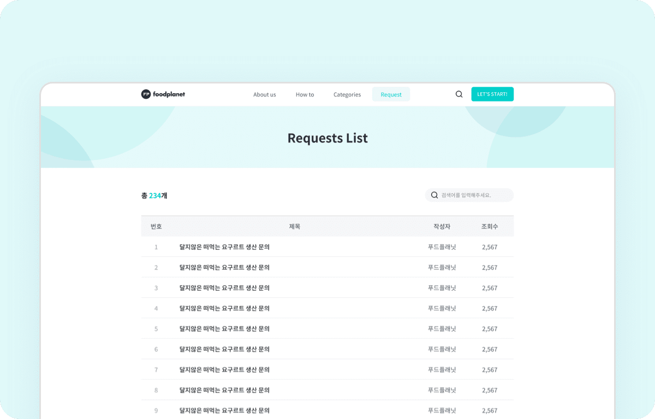Image resolution: width=655 pixels, height=419 pixels.
Task: Open request title in row 5
Action: click(x=224, y=329)
